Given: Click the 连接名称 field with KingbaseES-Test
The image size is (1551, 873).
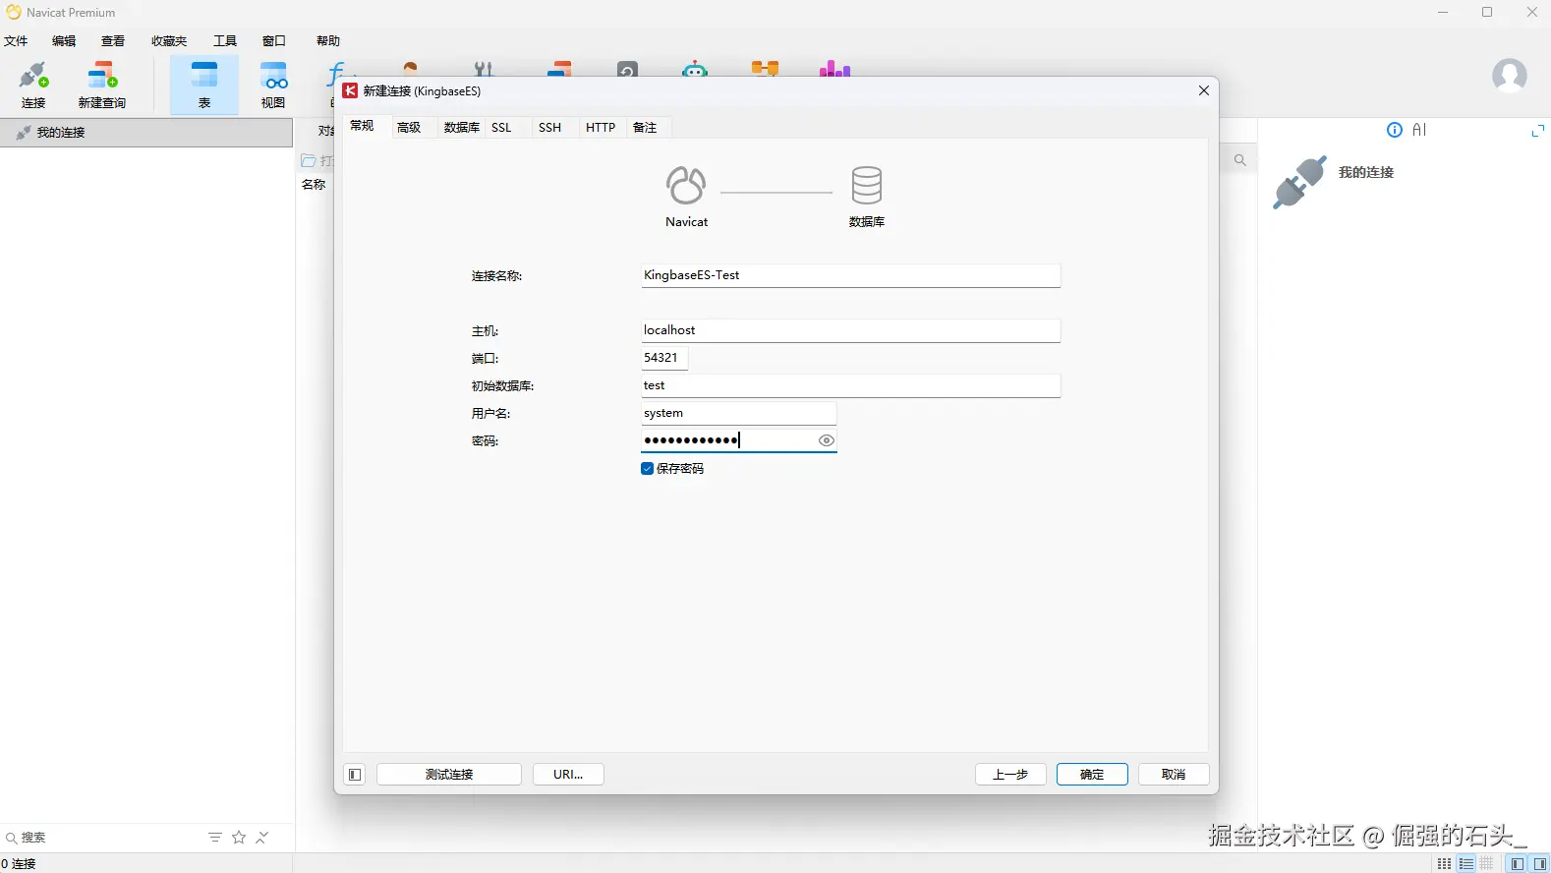Looking at the screenshot, I should click(850, 275).
